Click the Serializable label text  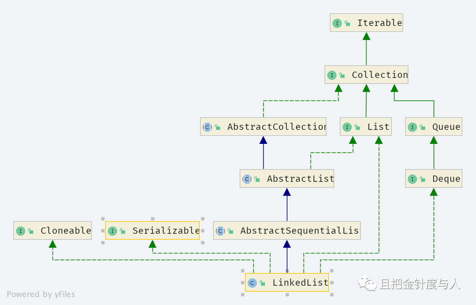pyautogui.click(x=166, y=231)
